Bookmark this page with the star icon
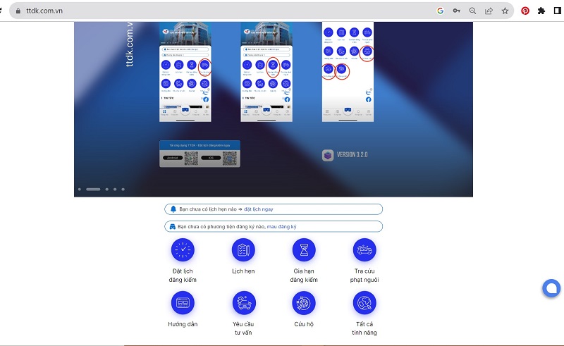Viewport: 564px width, 346px height. [505, 11]
